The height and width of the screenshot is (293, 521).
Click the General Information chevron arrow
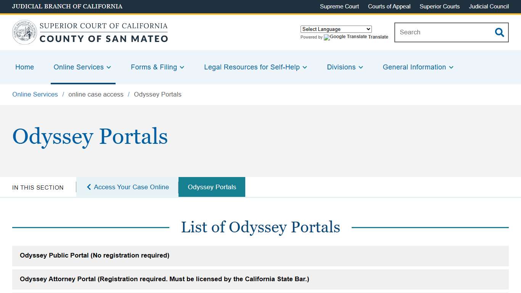coord(452,67)
